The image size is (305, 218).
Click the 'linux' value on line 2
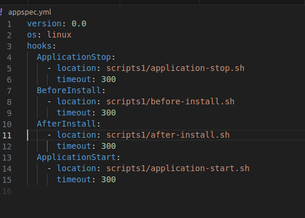[59, 35]
